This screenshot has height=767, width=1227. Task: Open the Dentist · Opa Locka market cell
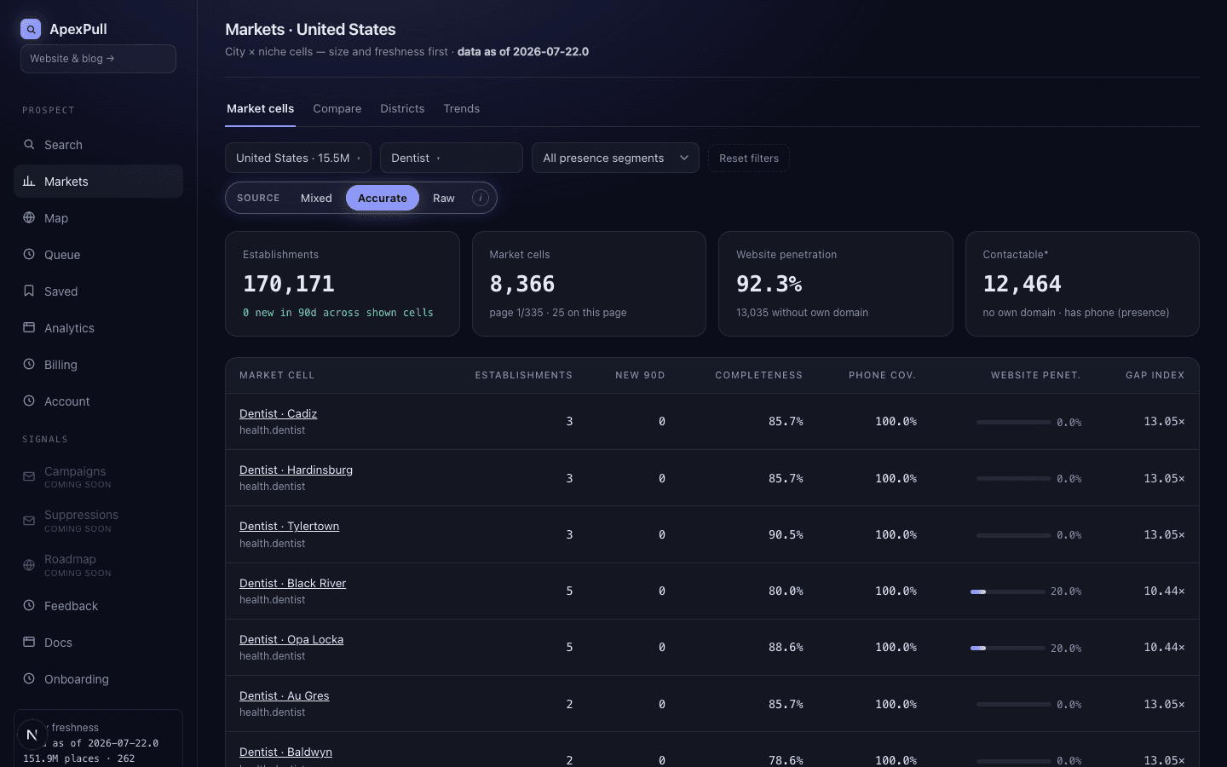tap(291, 640)
